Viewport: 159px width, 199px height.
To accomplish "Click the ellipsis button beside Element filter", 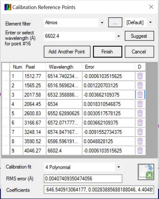I will 115,22.
